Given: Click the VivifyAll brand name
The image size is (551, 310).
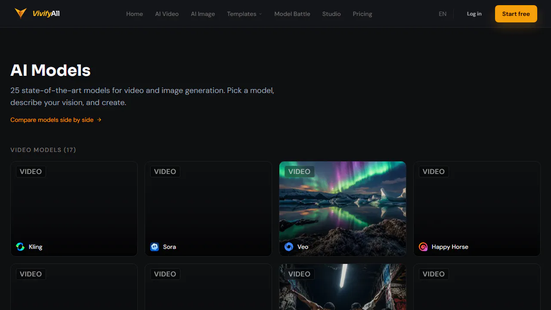Looking at the screenshot, I should 46,13.
